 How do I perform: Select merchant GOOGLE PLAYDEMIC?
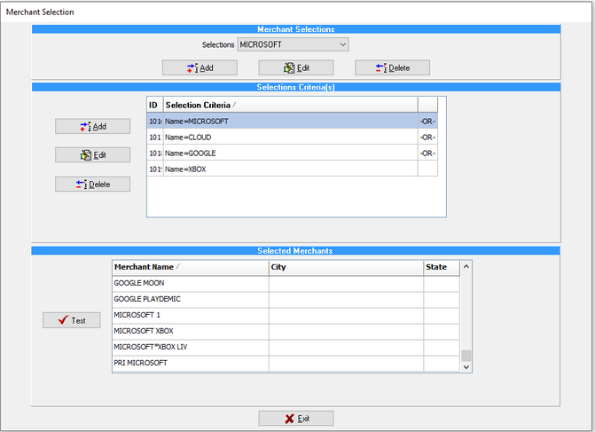click(286, 299)
